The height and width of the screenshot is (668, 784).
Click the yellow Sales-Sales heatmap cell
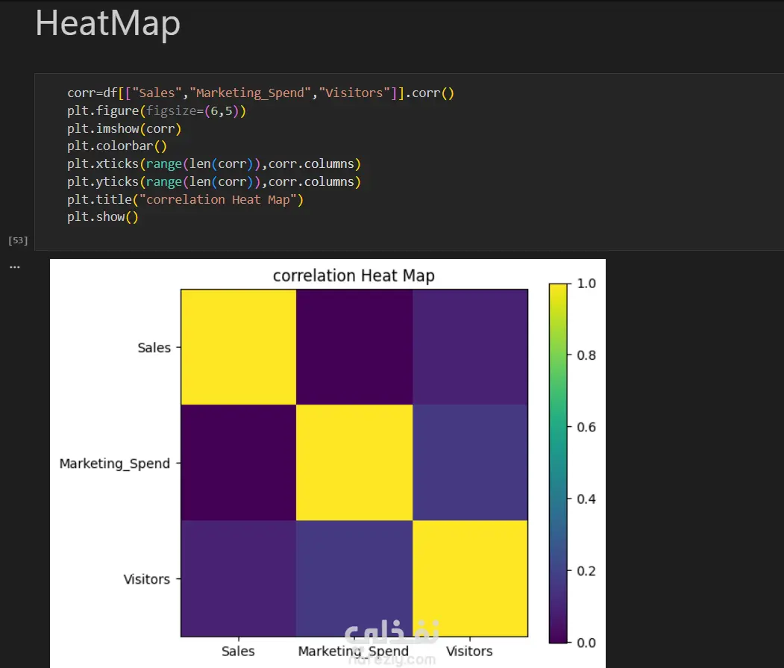(239, 347)
